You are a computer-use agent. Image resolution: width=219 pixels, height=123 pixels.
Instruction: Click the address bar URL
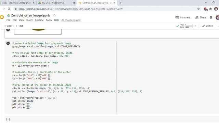tap(70, 9)
